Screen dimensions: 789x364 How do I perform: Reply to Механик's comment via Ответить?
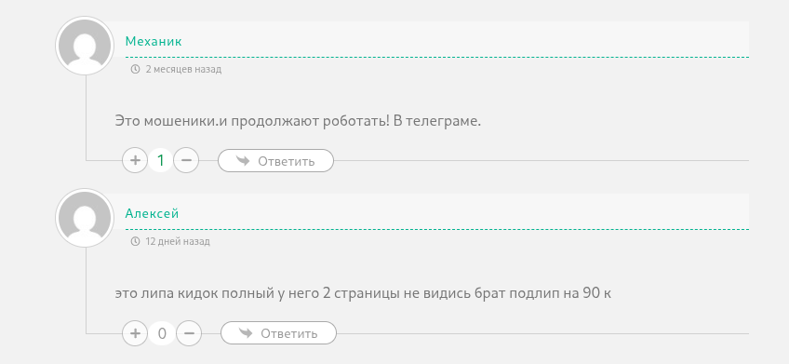tap(275, 161)
